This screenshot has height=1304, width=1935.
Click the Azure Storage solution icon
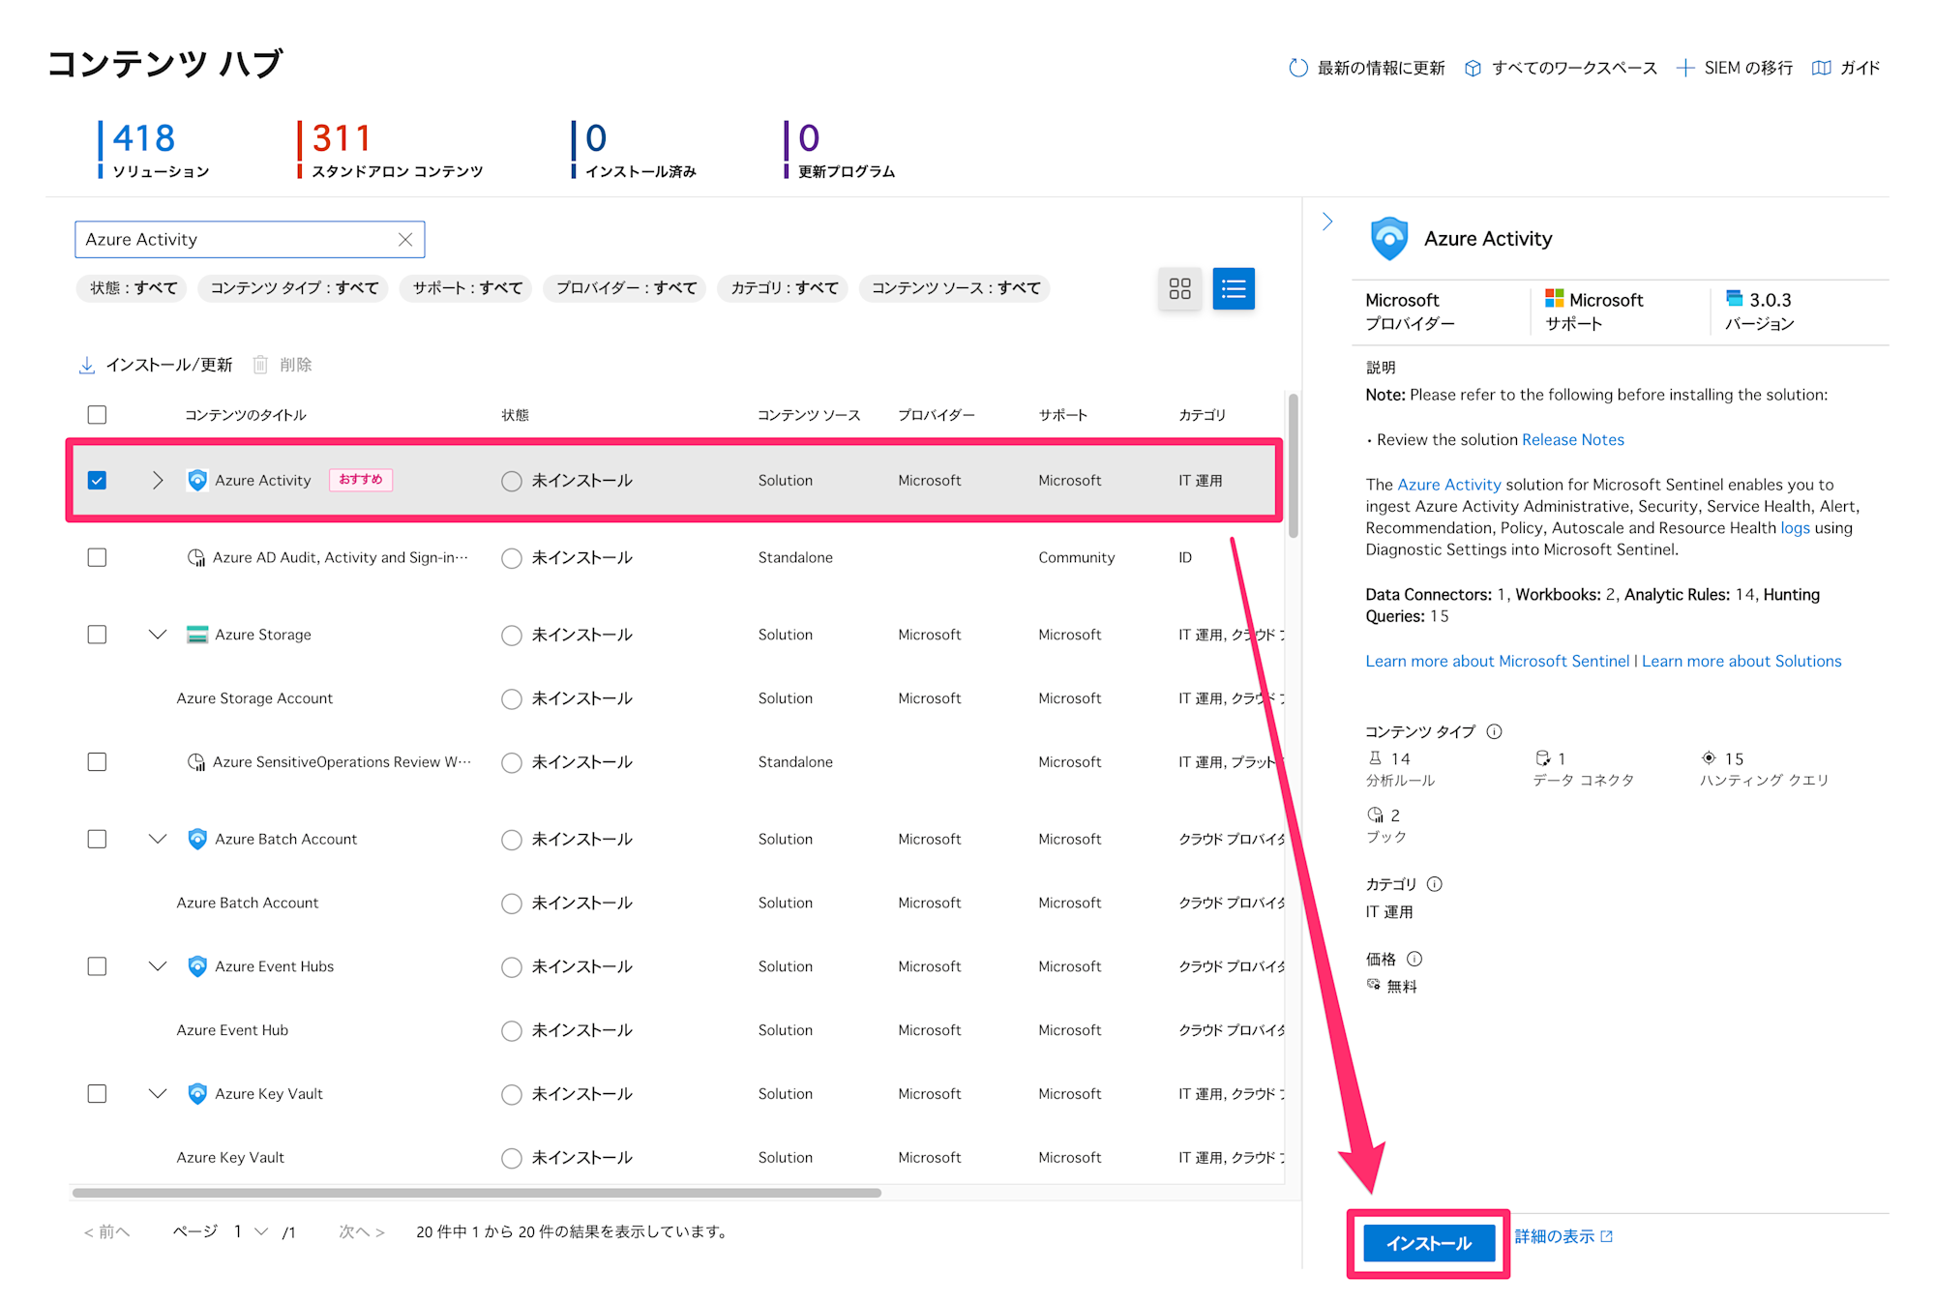pyautogui.click(x=197, y=635)
